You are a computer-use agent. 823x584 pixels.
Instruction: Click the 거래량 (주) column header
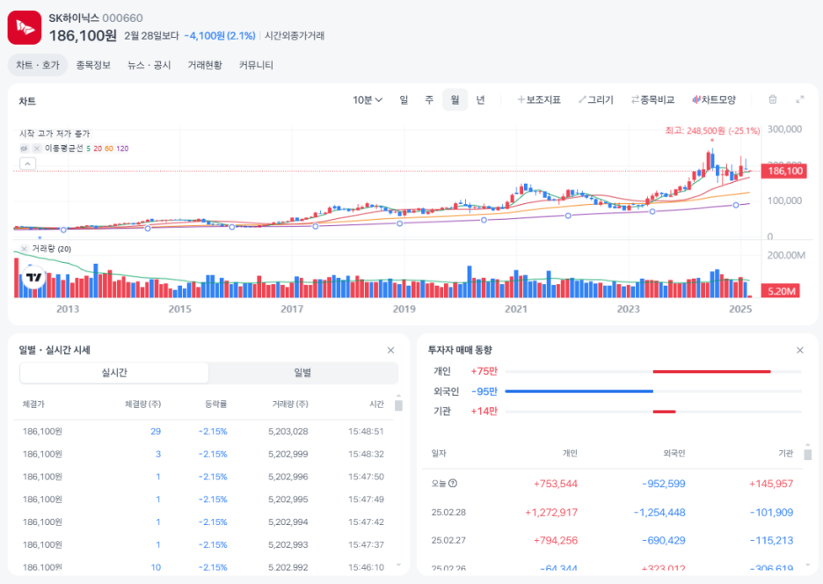[290, 405]
